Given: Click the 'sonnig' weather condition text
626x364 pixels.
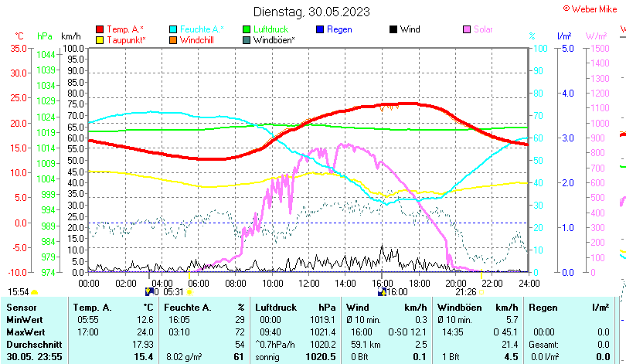Looking at the screenshot, I should pyautogui.click(x=267, y=357).
